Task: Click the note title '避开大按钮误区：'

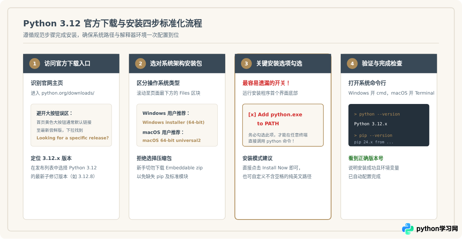Action: point(55,113)
